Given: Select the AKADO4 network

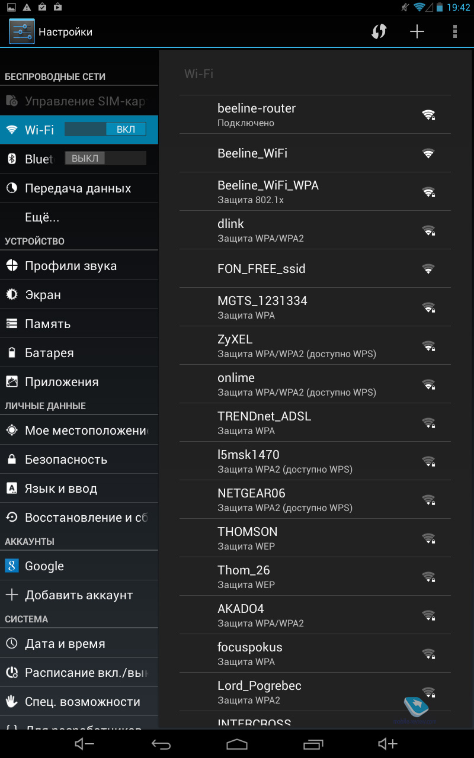Looking at the screenshot, I should click(x=315, y=615).
